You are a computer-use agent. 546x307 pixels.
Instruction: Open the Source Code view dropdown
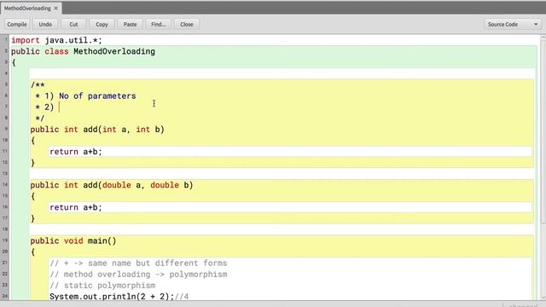click(x=513, y=25)
